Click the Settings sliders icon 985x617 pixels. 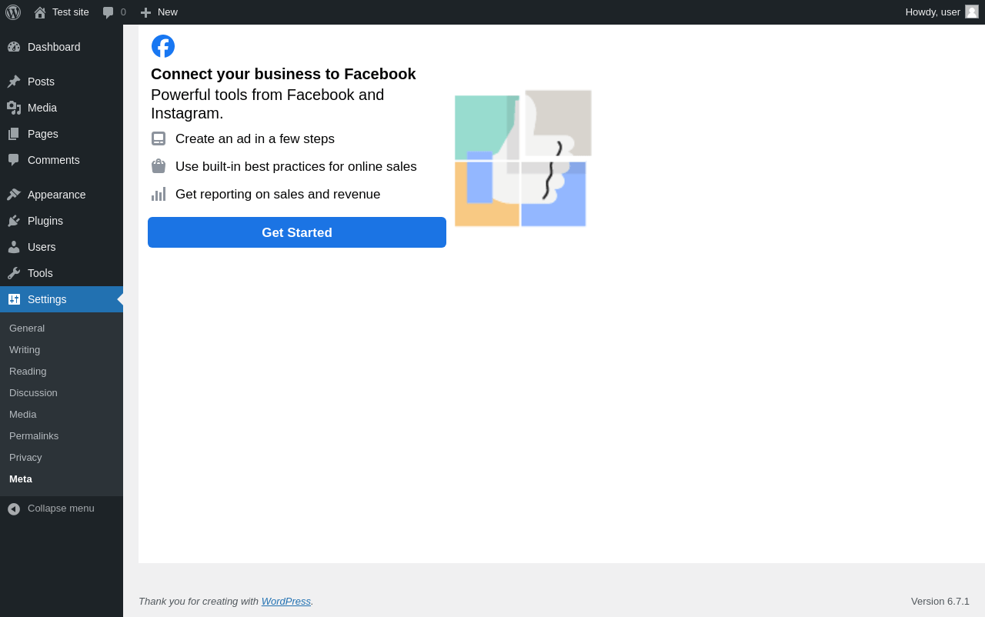point(14,299)
